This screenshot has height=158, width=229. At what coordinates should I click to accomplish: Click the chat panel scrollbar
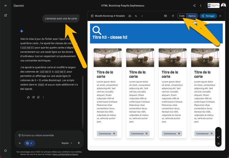(x=83, y=102)
